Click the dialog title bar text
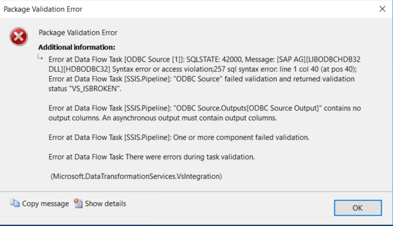393x226 pixels. click(x=43, y=9)
